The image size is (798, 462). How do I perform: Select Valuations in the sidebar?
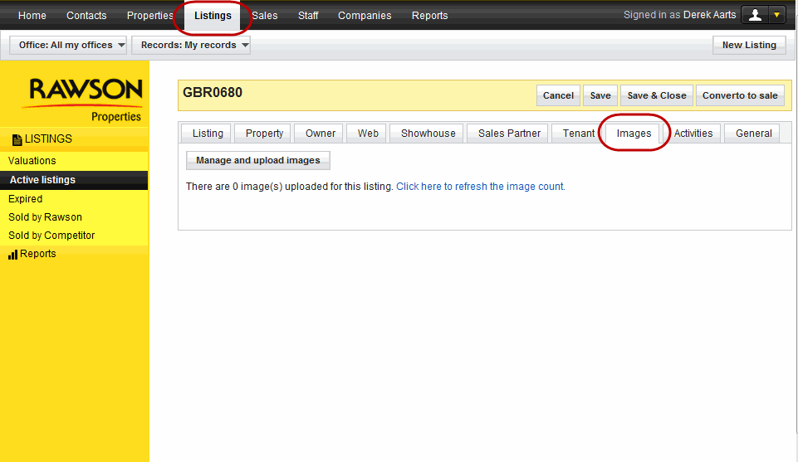click(x=32, y=161)
